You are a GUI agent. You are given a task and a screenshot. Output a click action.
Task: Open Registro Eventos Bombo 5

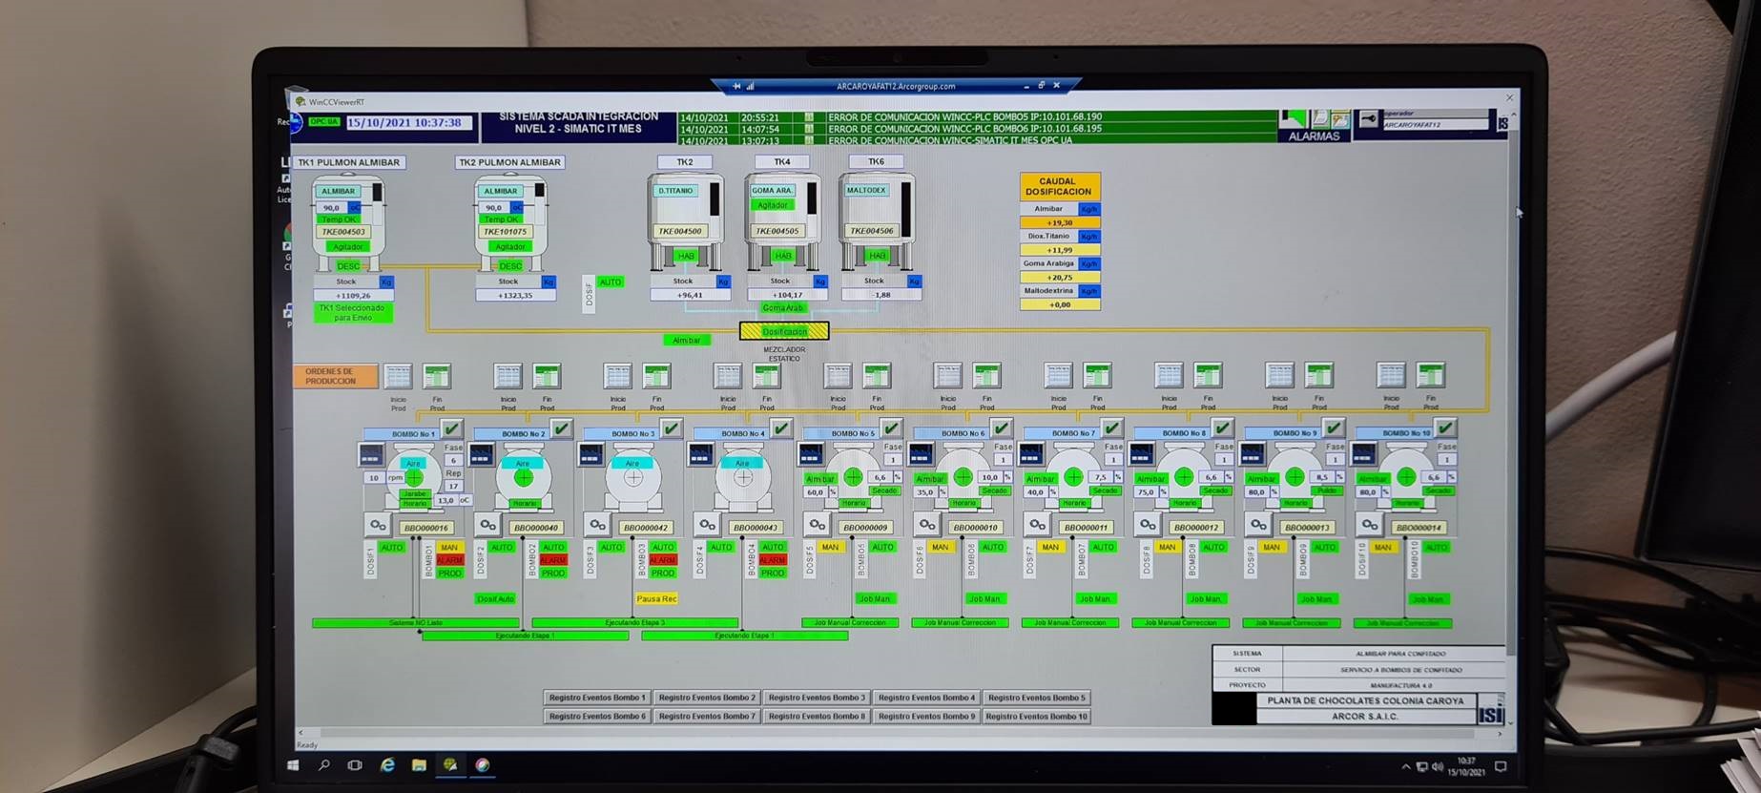(1036, 698)
